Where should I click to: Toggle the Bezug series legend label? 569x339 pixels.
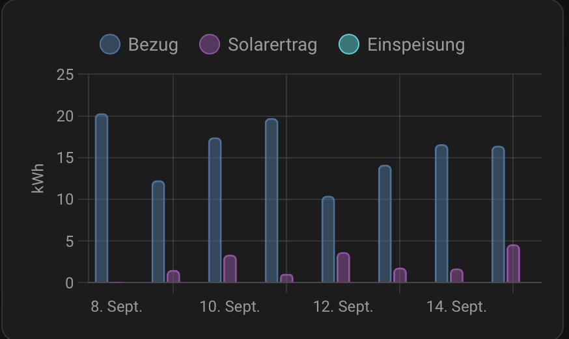pos(153,44)
